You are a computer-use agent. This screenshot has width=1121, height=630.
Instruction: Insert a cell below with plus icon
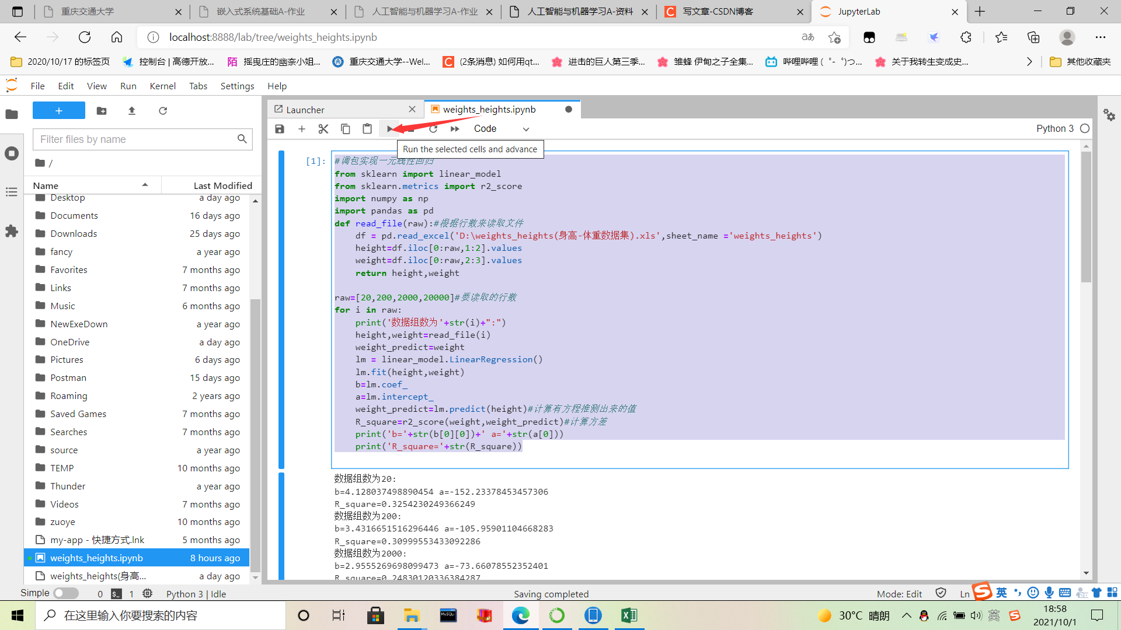[302, 129]
